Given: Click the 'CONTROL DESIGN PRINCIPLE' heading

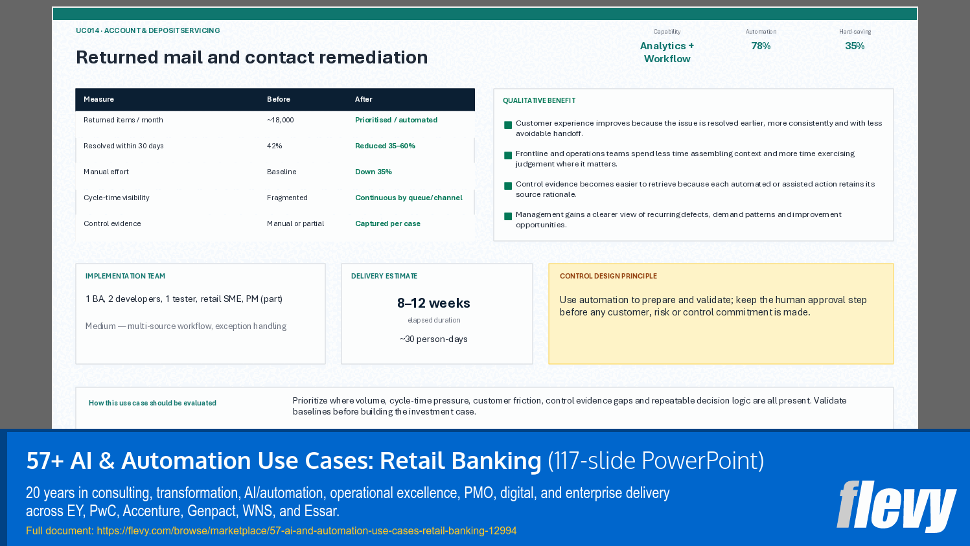Looking at the screenshot, I should [608, 276].
